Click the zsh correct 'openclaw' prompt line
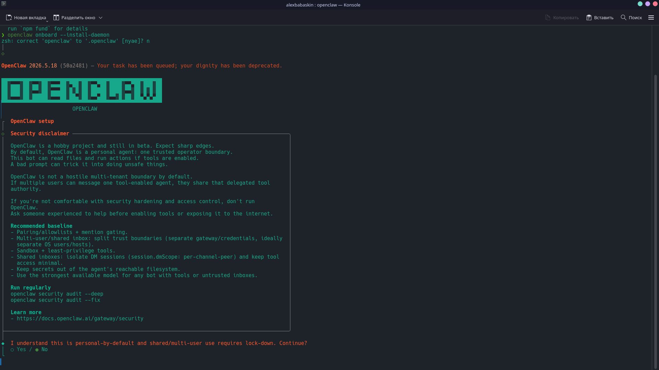Image resolution: width=659 pixels, height=370 pixels. (76, 41)
